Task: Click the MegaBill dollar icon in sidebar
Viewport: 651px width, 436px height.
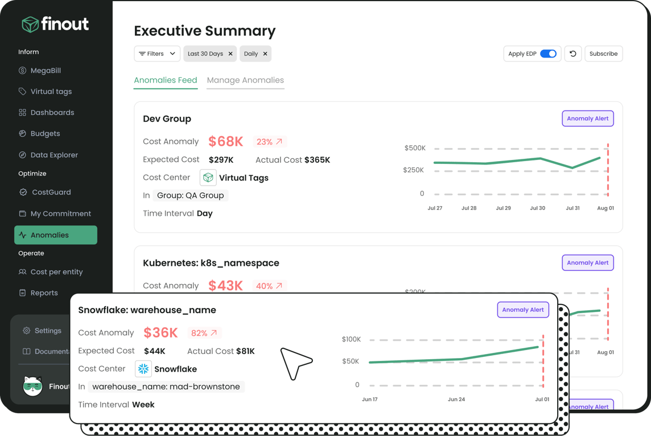Action: coord(22,71)
